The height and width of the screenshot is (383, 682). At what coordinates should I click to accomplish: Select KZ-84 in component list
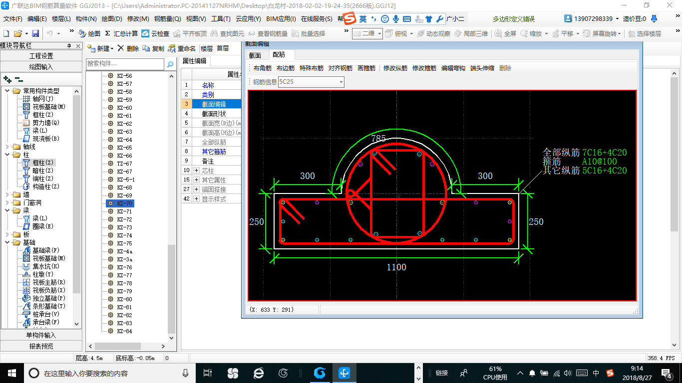pos(125,331)
